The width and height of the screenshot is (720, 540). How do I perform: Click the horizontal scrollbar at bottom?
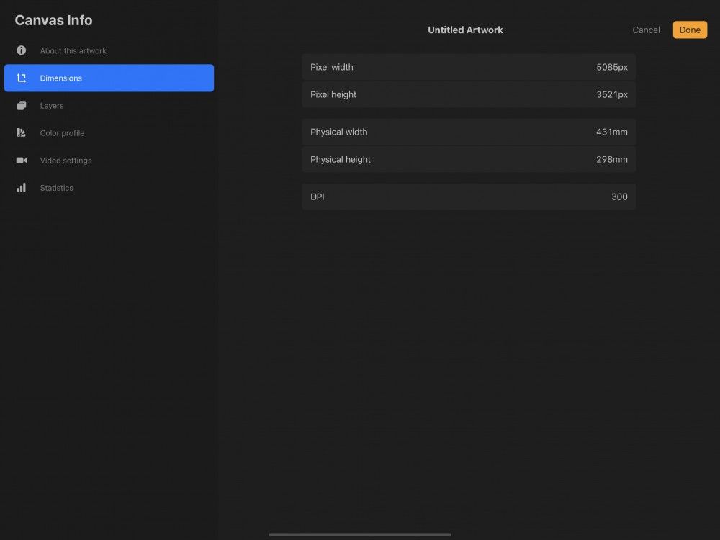coord(359,534)
